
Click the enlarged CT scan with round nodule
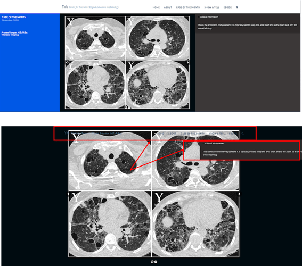click(x=195, y=224)
